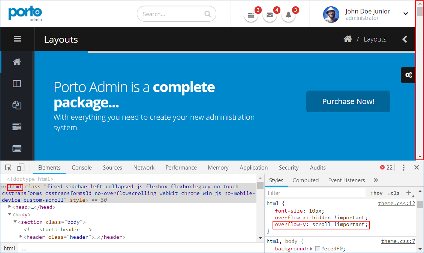
Task: Click the Styles pane scrollbar thumb
Action: click(x=420, y=204)
